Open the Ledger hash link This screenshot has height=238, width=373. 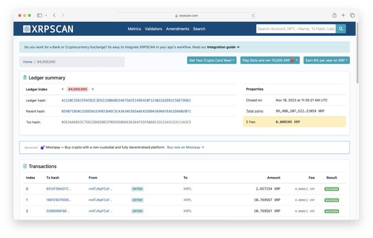coord(126,100)
